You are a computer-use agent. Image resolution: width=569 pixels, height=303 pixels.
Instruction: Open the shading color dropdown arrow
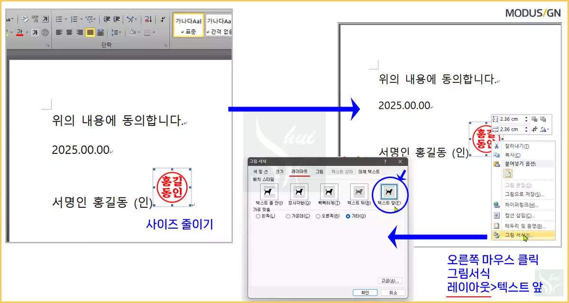[x=139, y=32]
